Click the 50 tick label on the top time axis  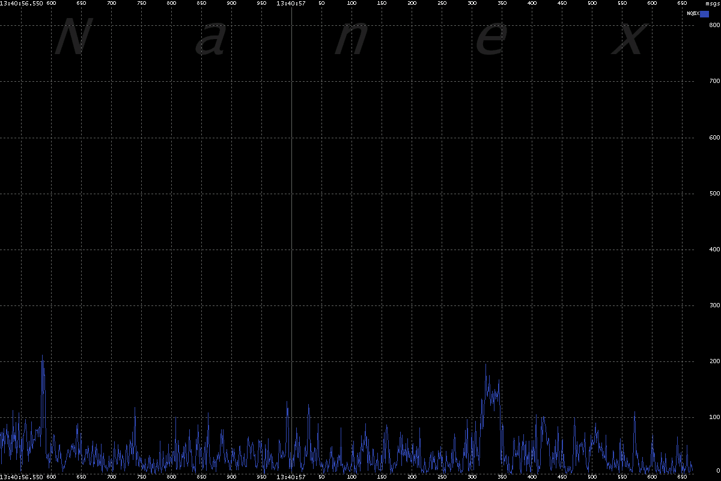[321, 4]
